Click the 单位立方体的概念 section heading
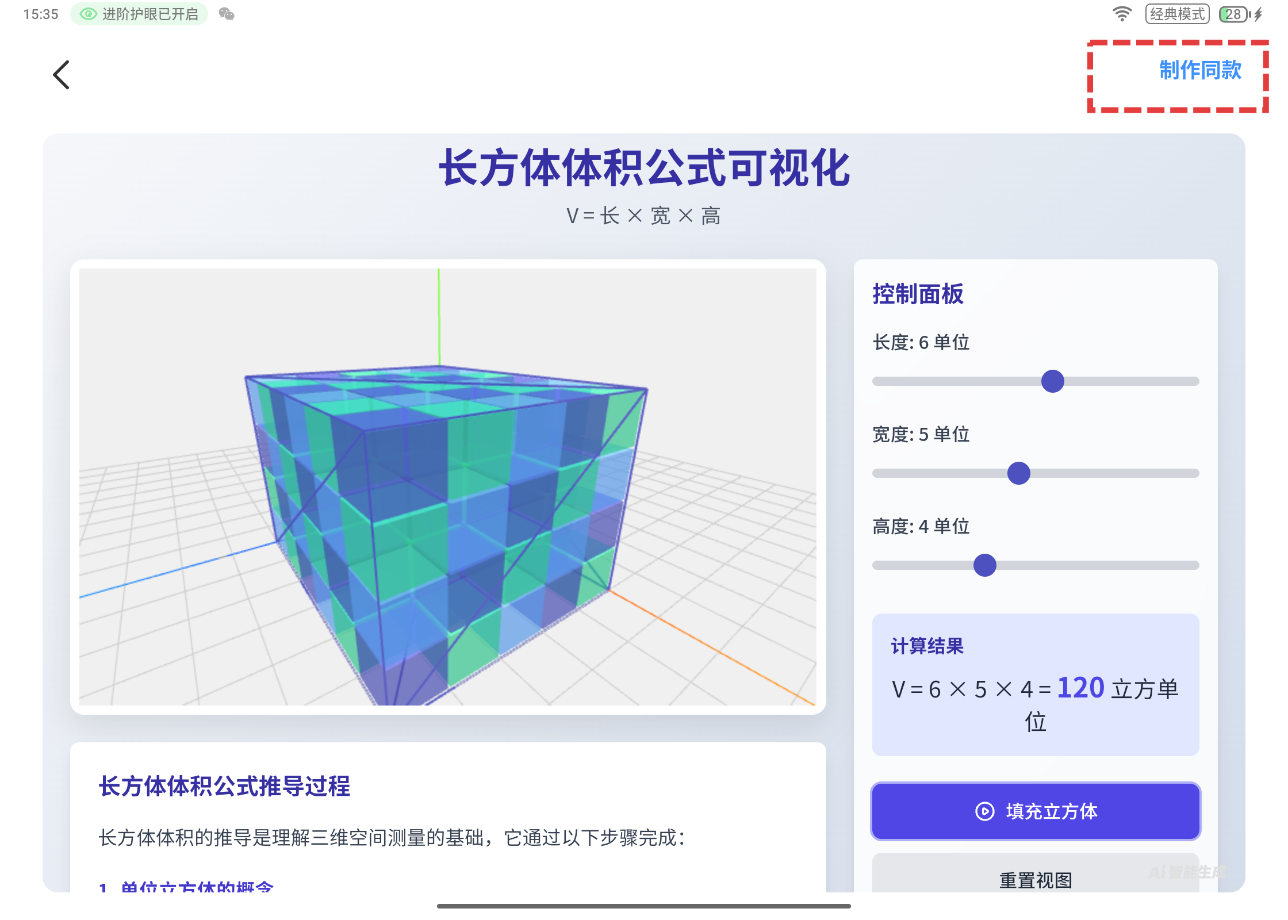The image size is (1288, 920). coord(197,887)
